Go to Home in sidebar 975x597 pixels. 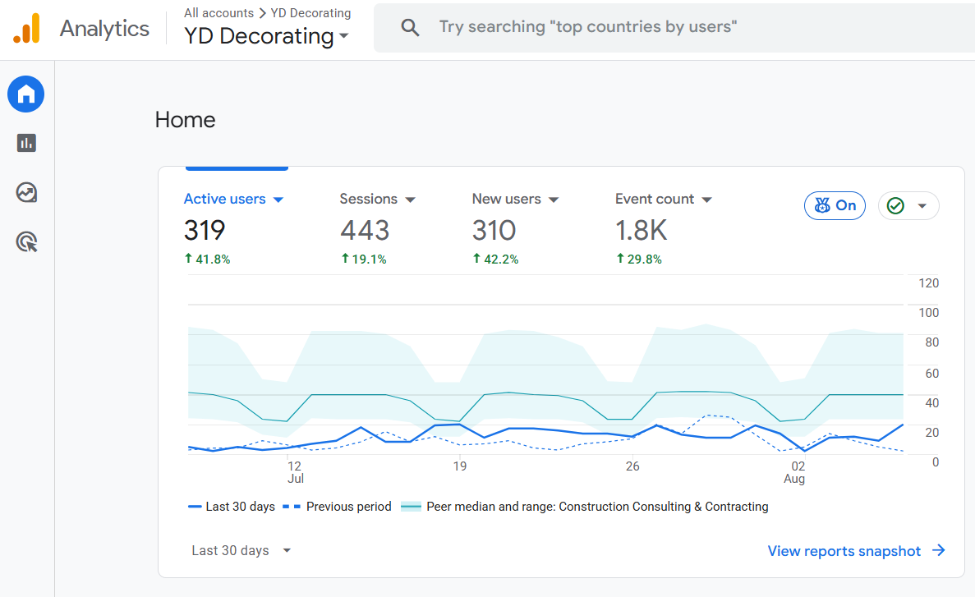[26, 94]
